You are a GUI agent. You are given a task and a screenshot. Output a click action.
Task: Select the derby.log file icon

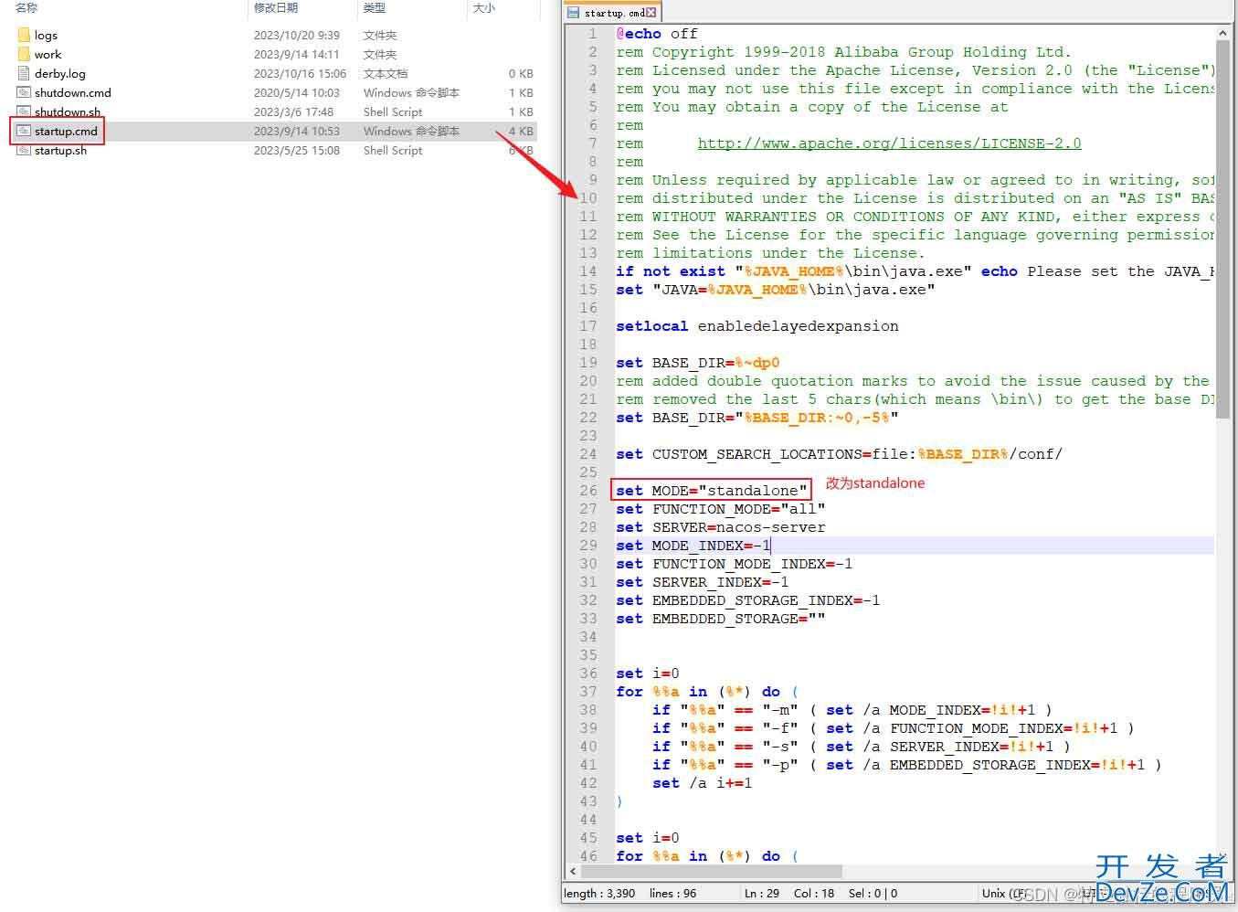[24, 73]
